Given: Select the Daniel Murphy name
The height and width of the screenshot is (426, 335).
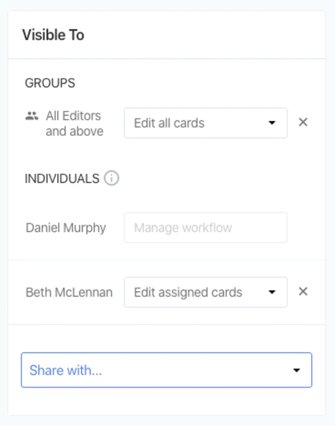Looking at the screenshot, I should pos(66,228).
